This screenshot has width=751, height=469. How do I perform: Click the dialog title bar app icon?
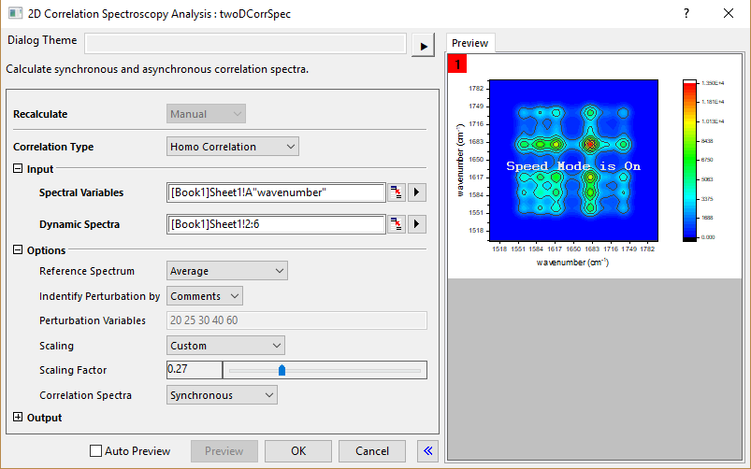(15, 13)
